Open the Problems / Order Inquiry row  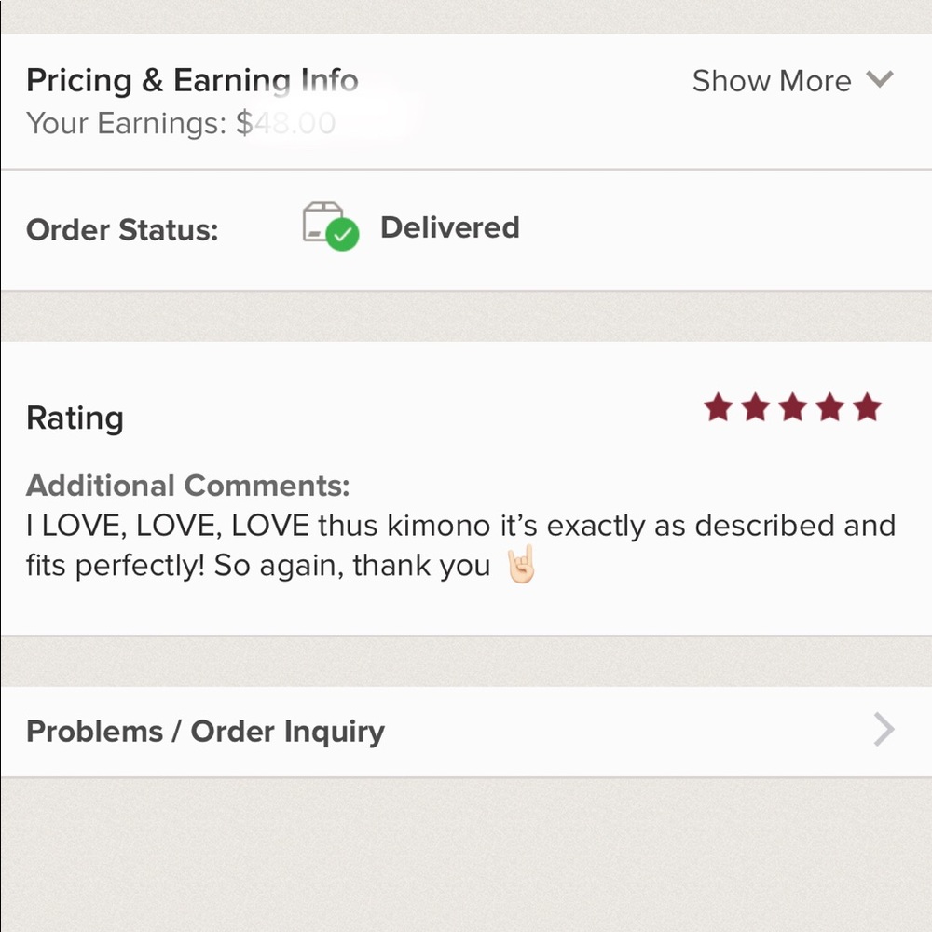click(x=205, y=732)
